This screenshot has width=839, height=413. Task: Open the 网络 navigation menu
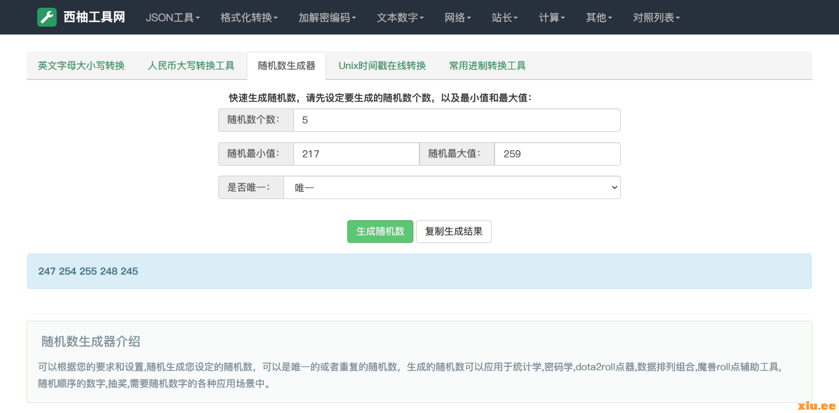click(x=457, y=18)
